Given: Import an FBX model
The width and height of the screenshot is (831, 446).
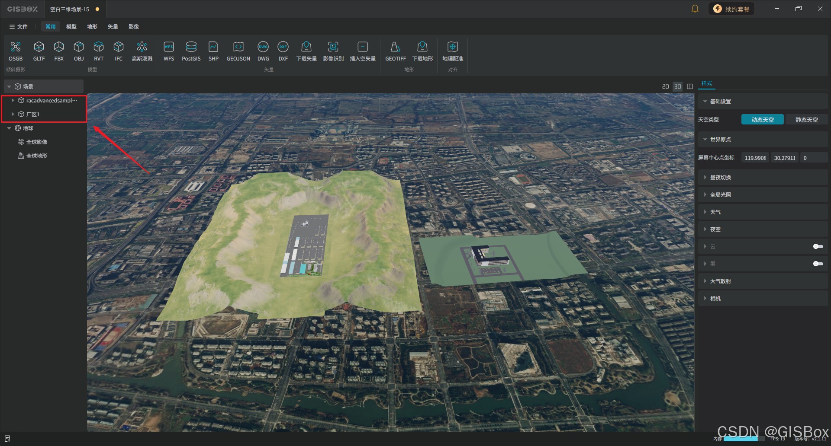Looking at the screenshot, I should click(59, 51).
